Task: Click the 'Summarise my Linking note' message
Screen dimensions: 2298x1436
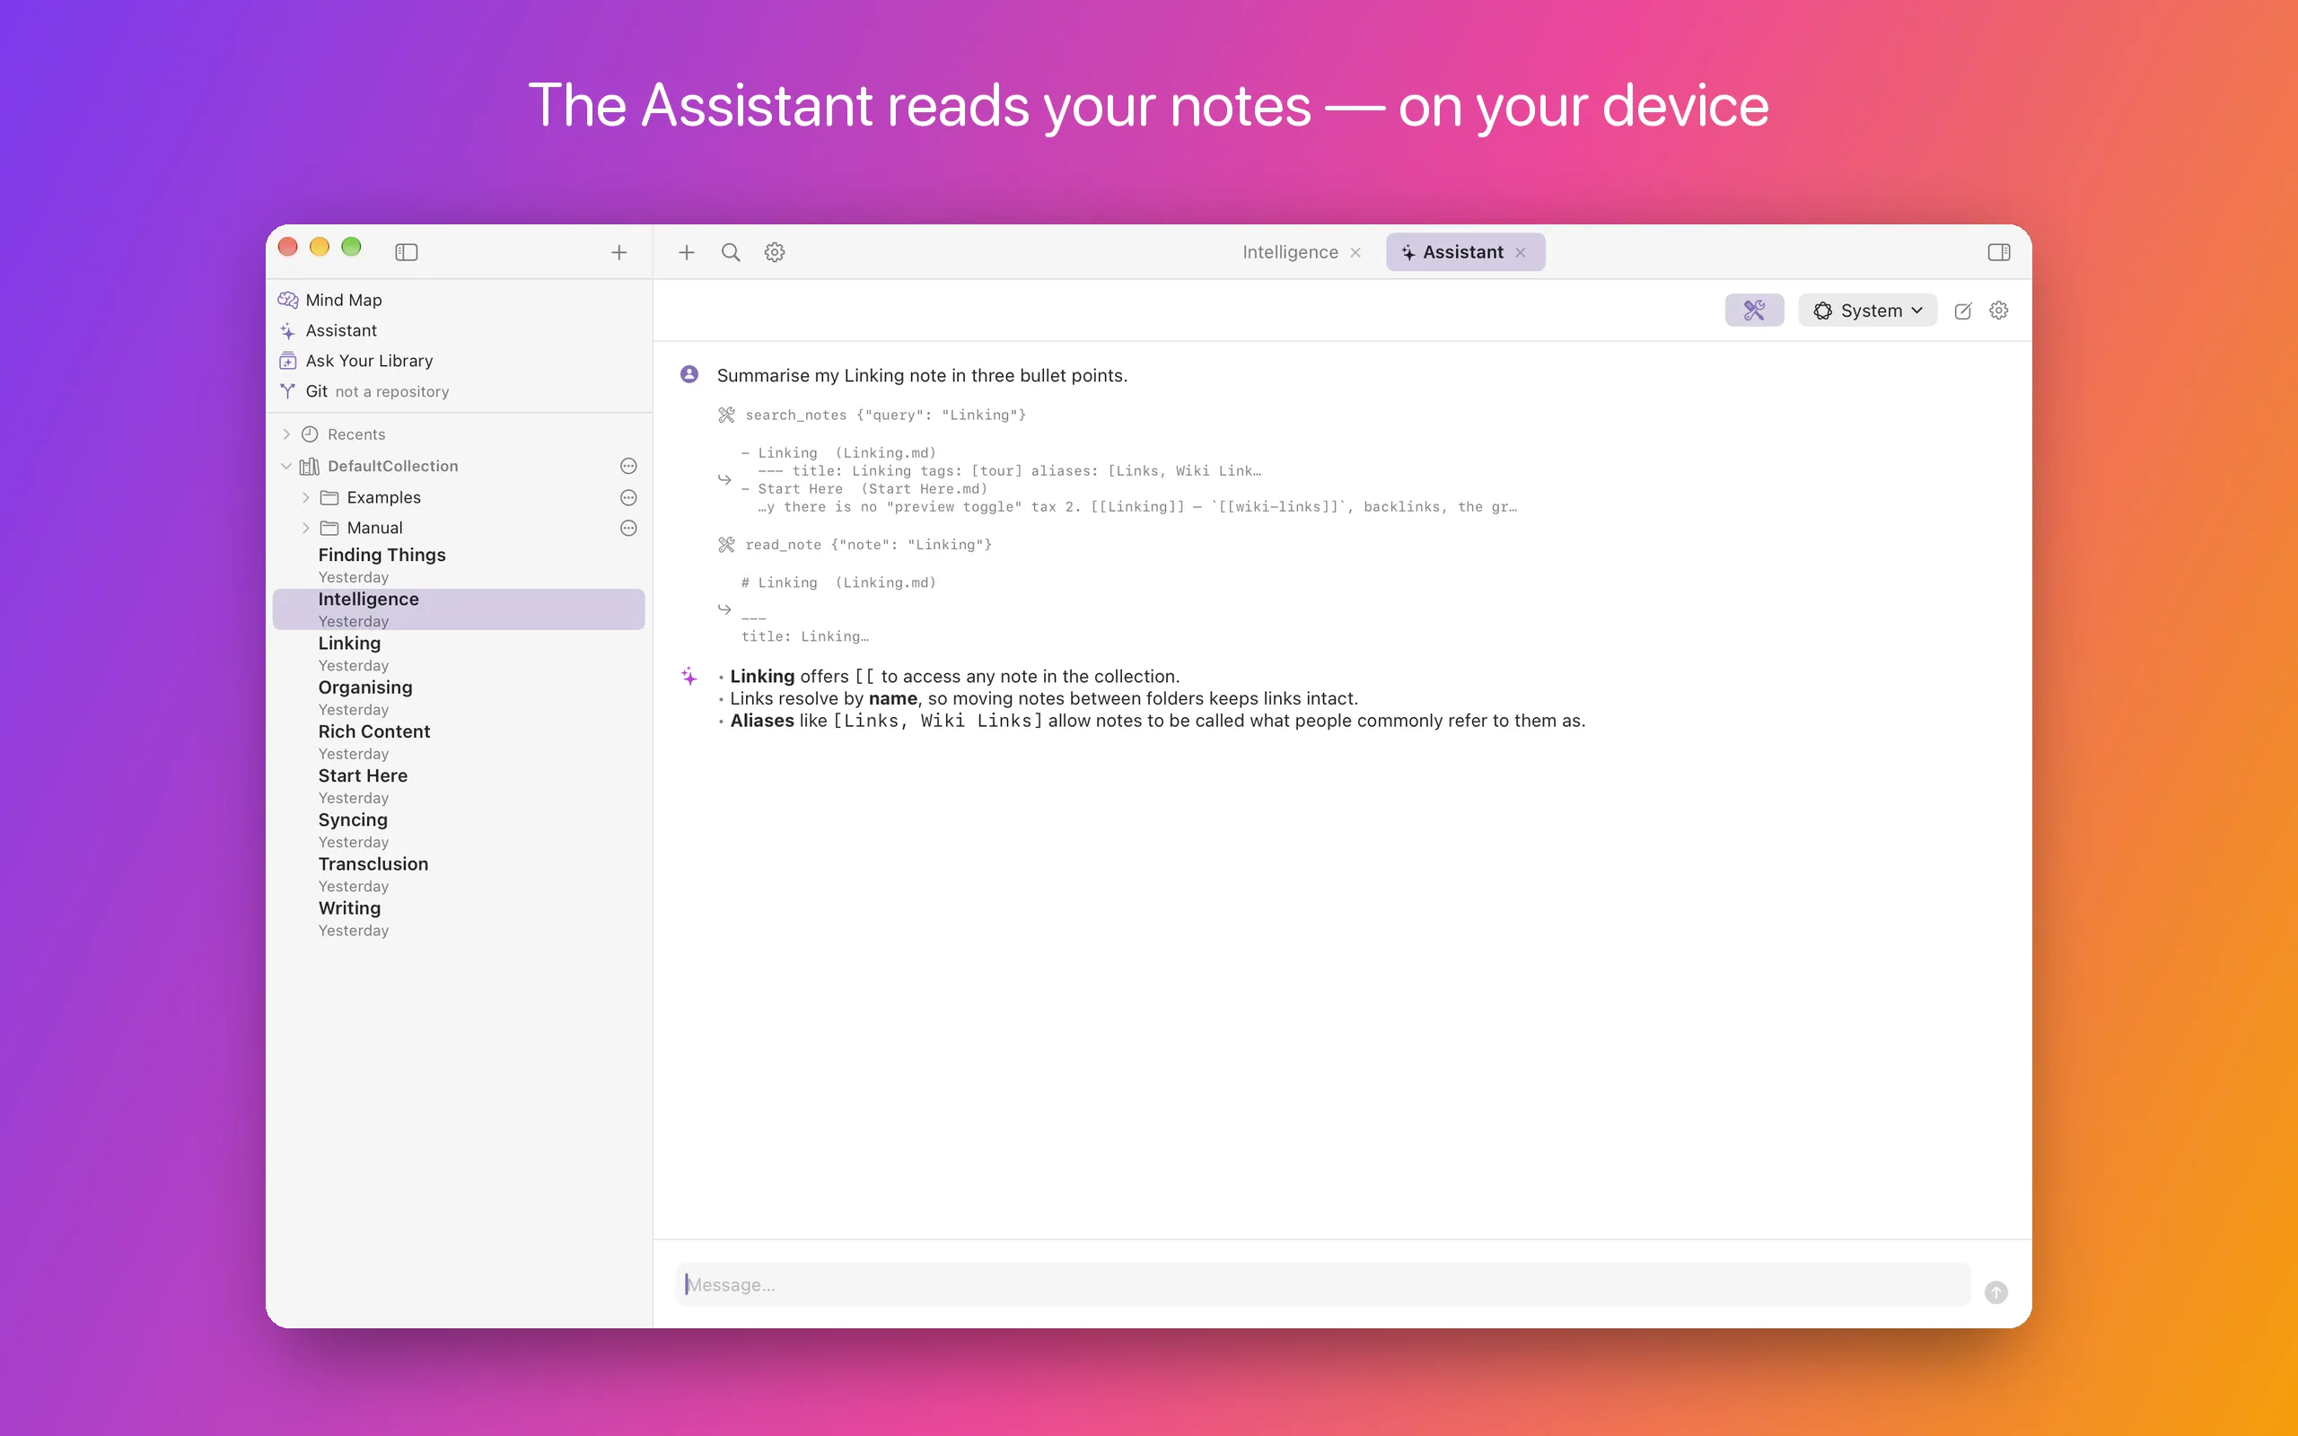Action: 922,375
